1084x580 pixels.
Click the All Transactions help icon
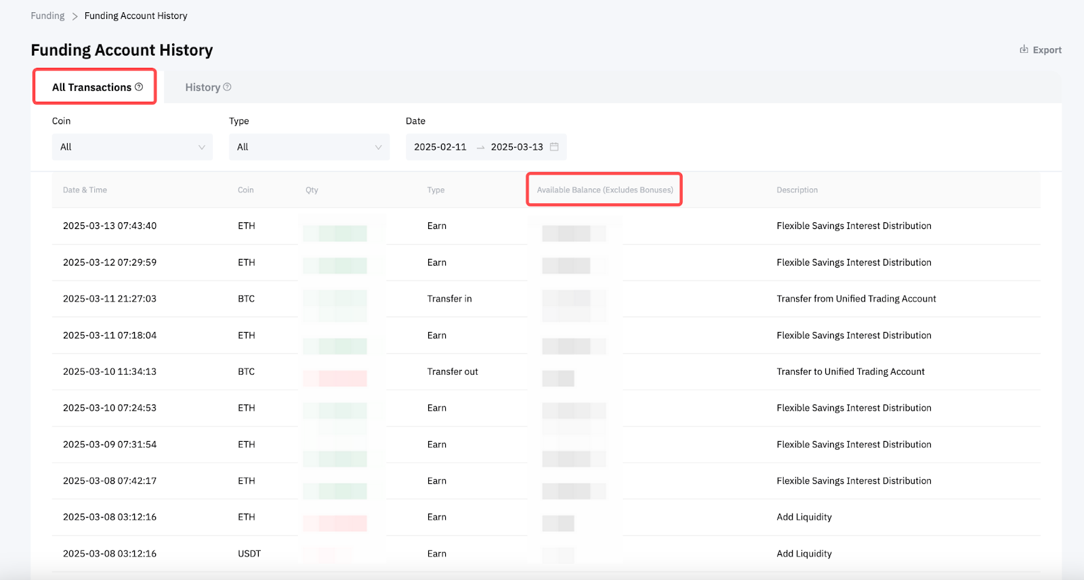tap(139, 87)
